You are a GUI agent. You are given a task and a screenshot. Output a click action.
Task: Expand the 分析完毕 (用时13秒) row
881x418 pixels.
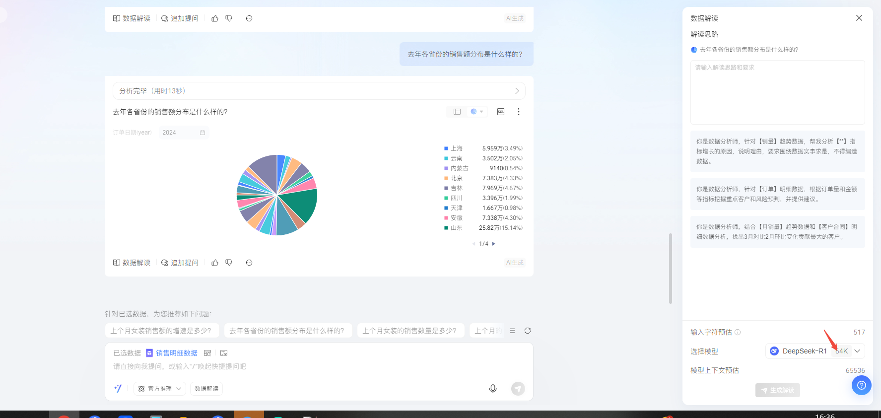(x=319, y=91)
